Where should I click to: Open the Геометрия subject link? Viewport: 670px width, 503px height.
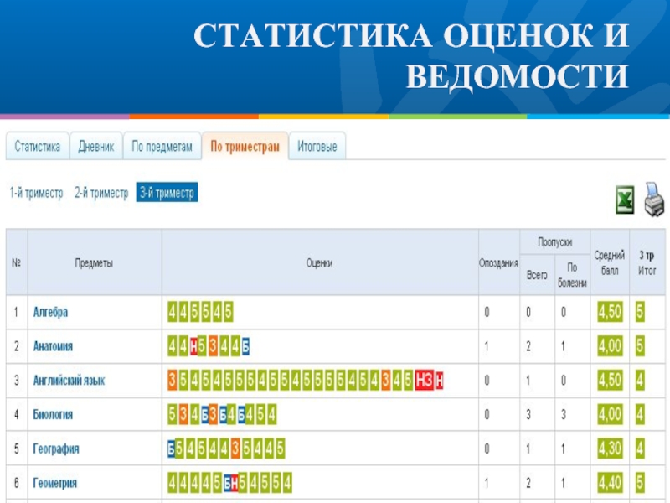[55, 483]
